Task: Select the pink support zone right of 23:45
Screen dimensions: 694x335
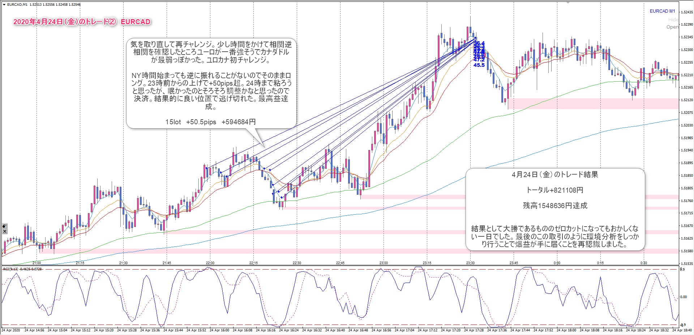Action: (x=593, y=103)
